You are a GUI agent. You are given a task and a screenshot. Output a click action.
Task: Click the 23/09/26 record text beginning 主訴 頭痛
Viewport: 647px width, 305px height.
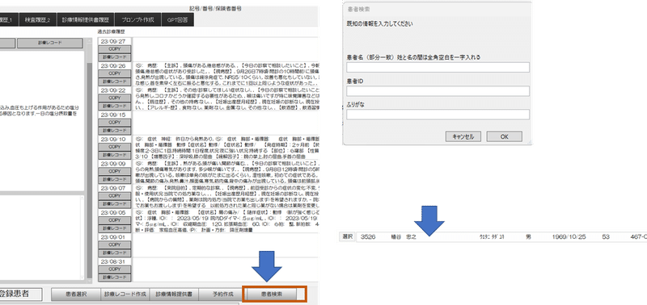(x=226, y=74)
